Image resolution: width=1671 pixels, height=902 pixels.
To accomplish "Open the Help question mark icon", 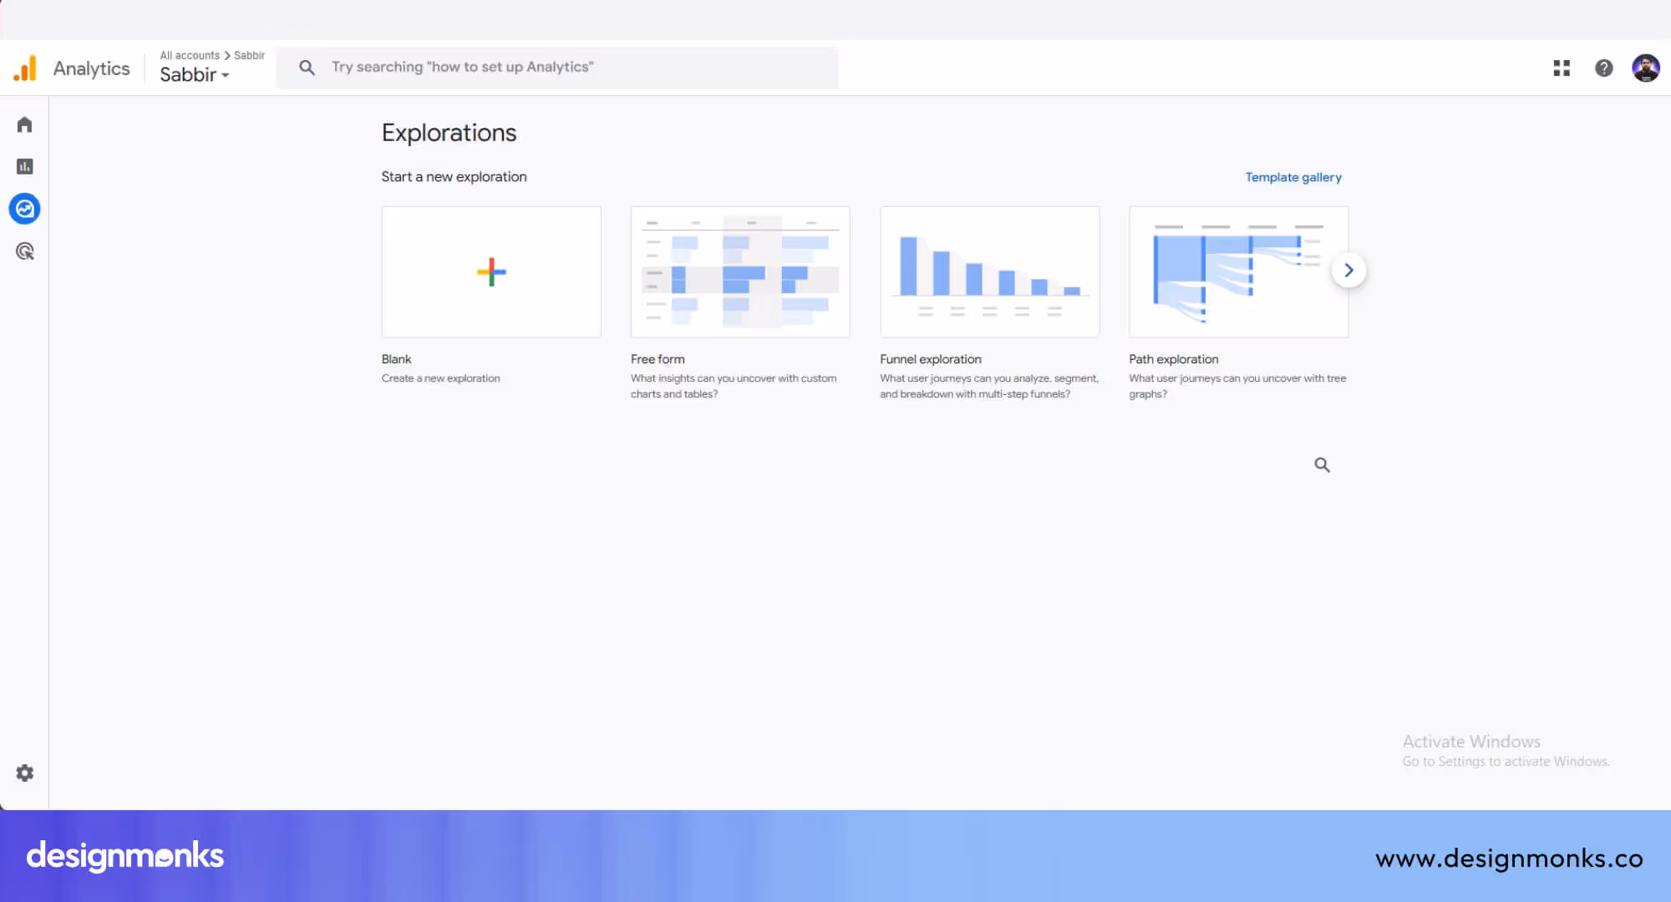I will tap(1603, 68).
